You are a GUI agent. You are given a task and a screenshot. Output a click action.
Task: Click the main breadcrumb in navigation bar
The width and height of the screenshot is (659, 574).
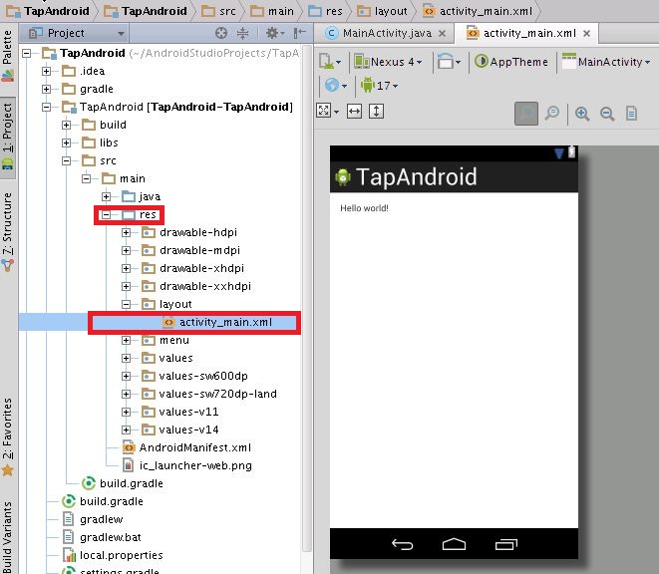pos(272,11)
